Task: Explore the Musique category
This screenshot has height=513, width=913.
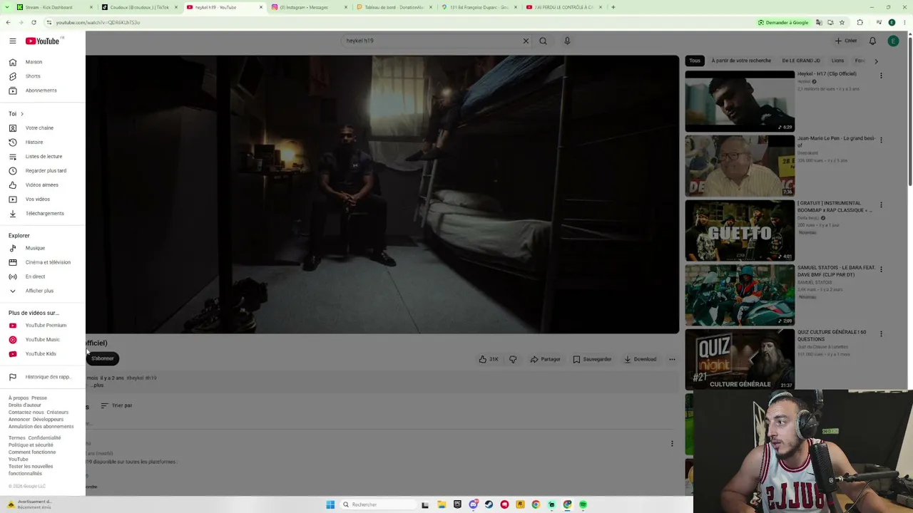Action: (x=35, y=248)
